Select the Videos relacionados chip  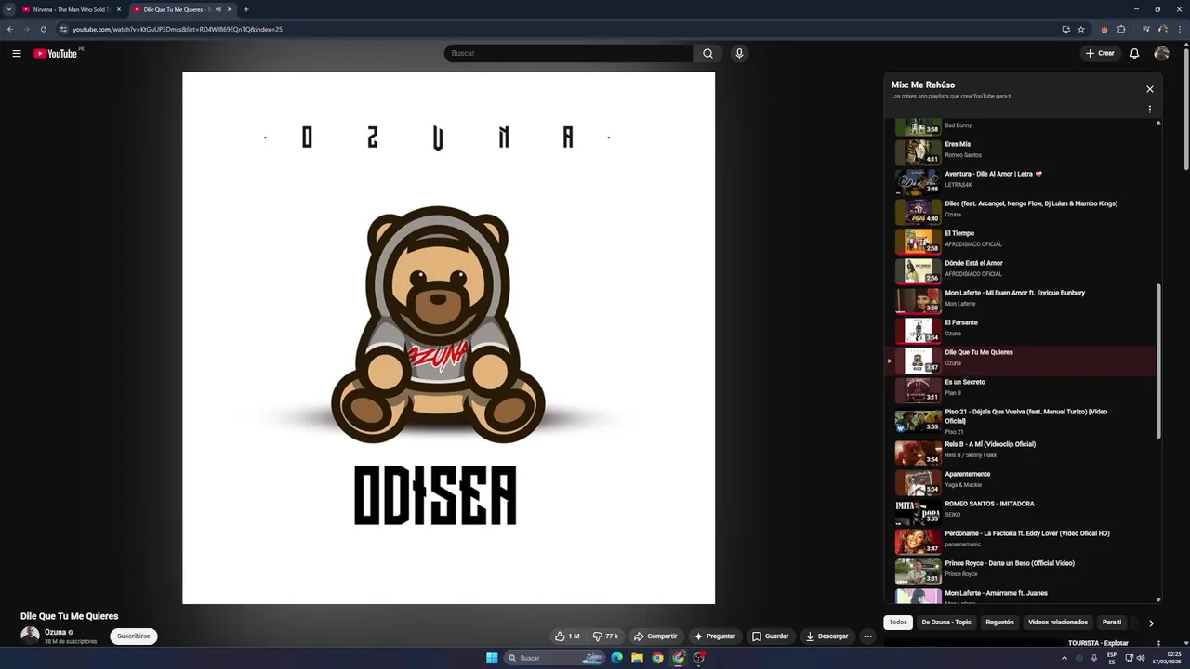click(1058, 623)
